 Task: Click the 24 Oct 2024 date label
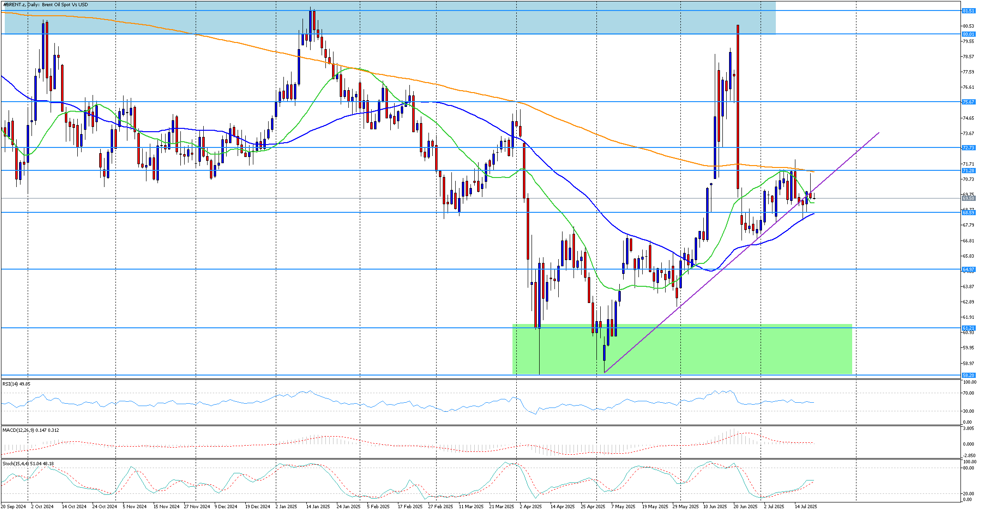(104, 506)
